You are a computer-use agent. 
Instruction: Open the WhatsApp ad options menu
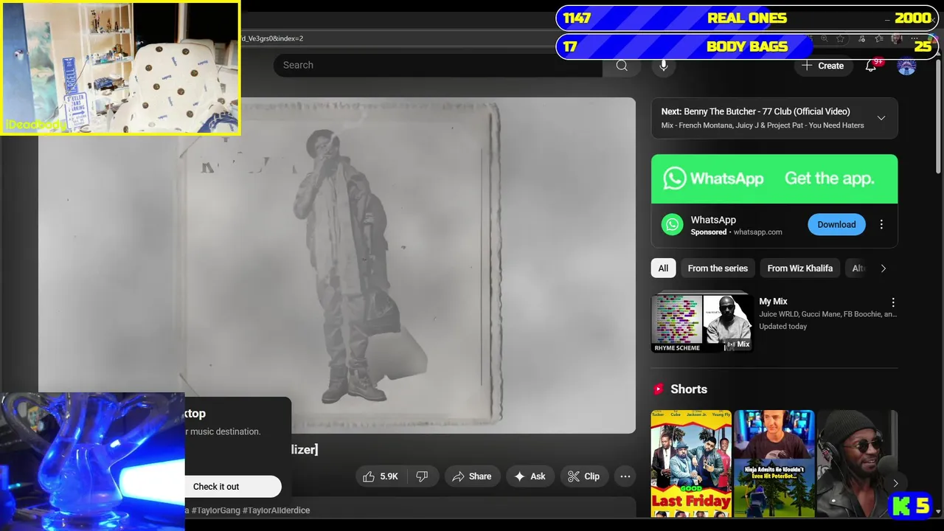click(881, 225)
